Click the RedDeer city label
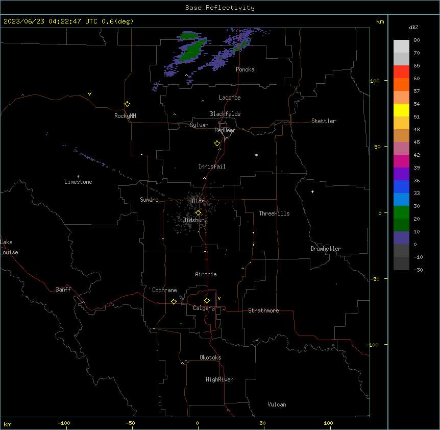Screen dimensions: 440x430 pos(225,130)
